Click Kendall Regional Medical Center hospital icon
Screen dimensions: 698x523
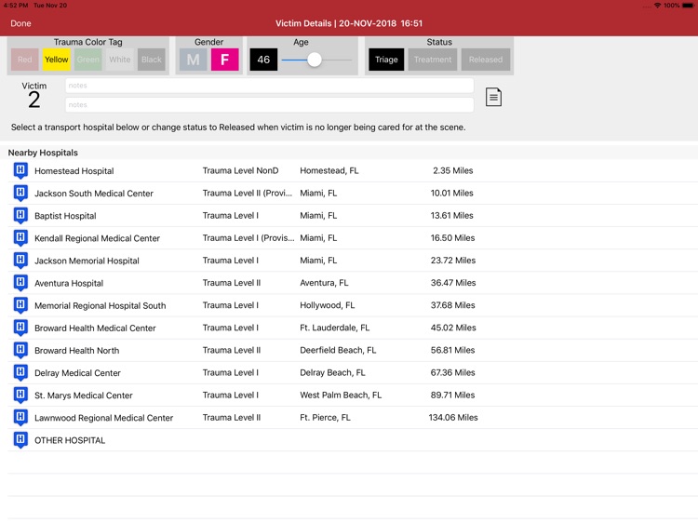tap(20, 237)
